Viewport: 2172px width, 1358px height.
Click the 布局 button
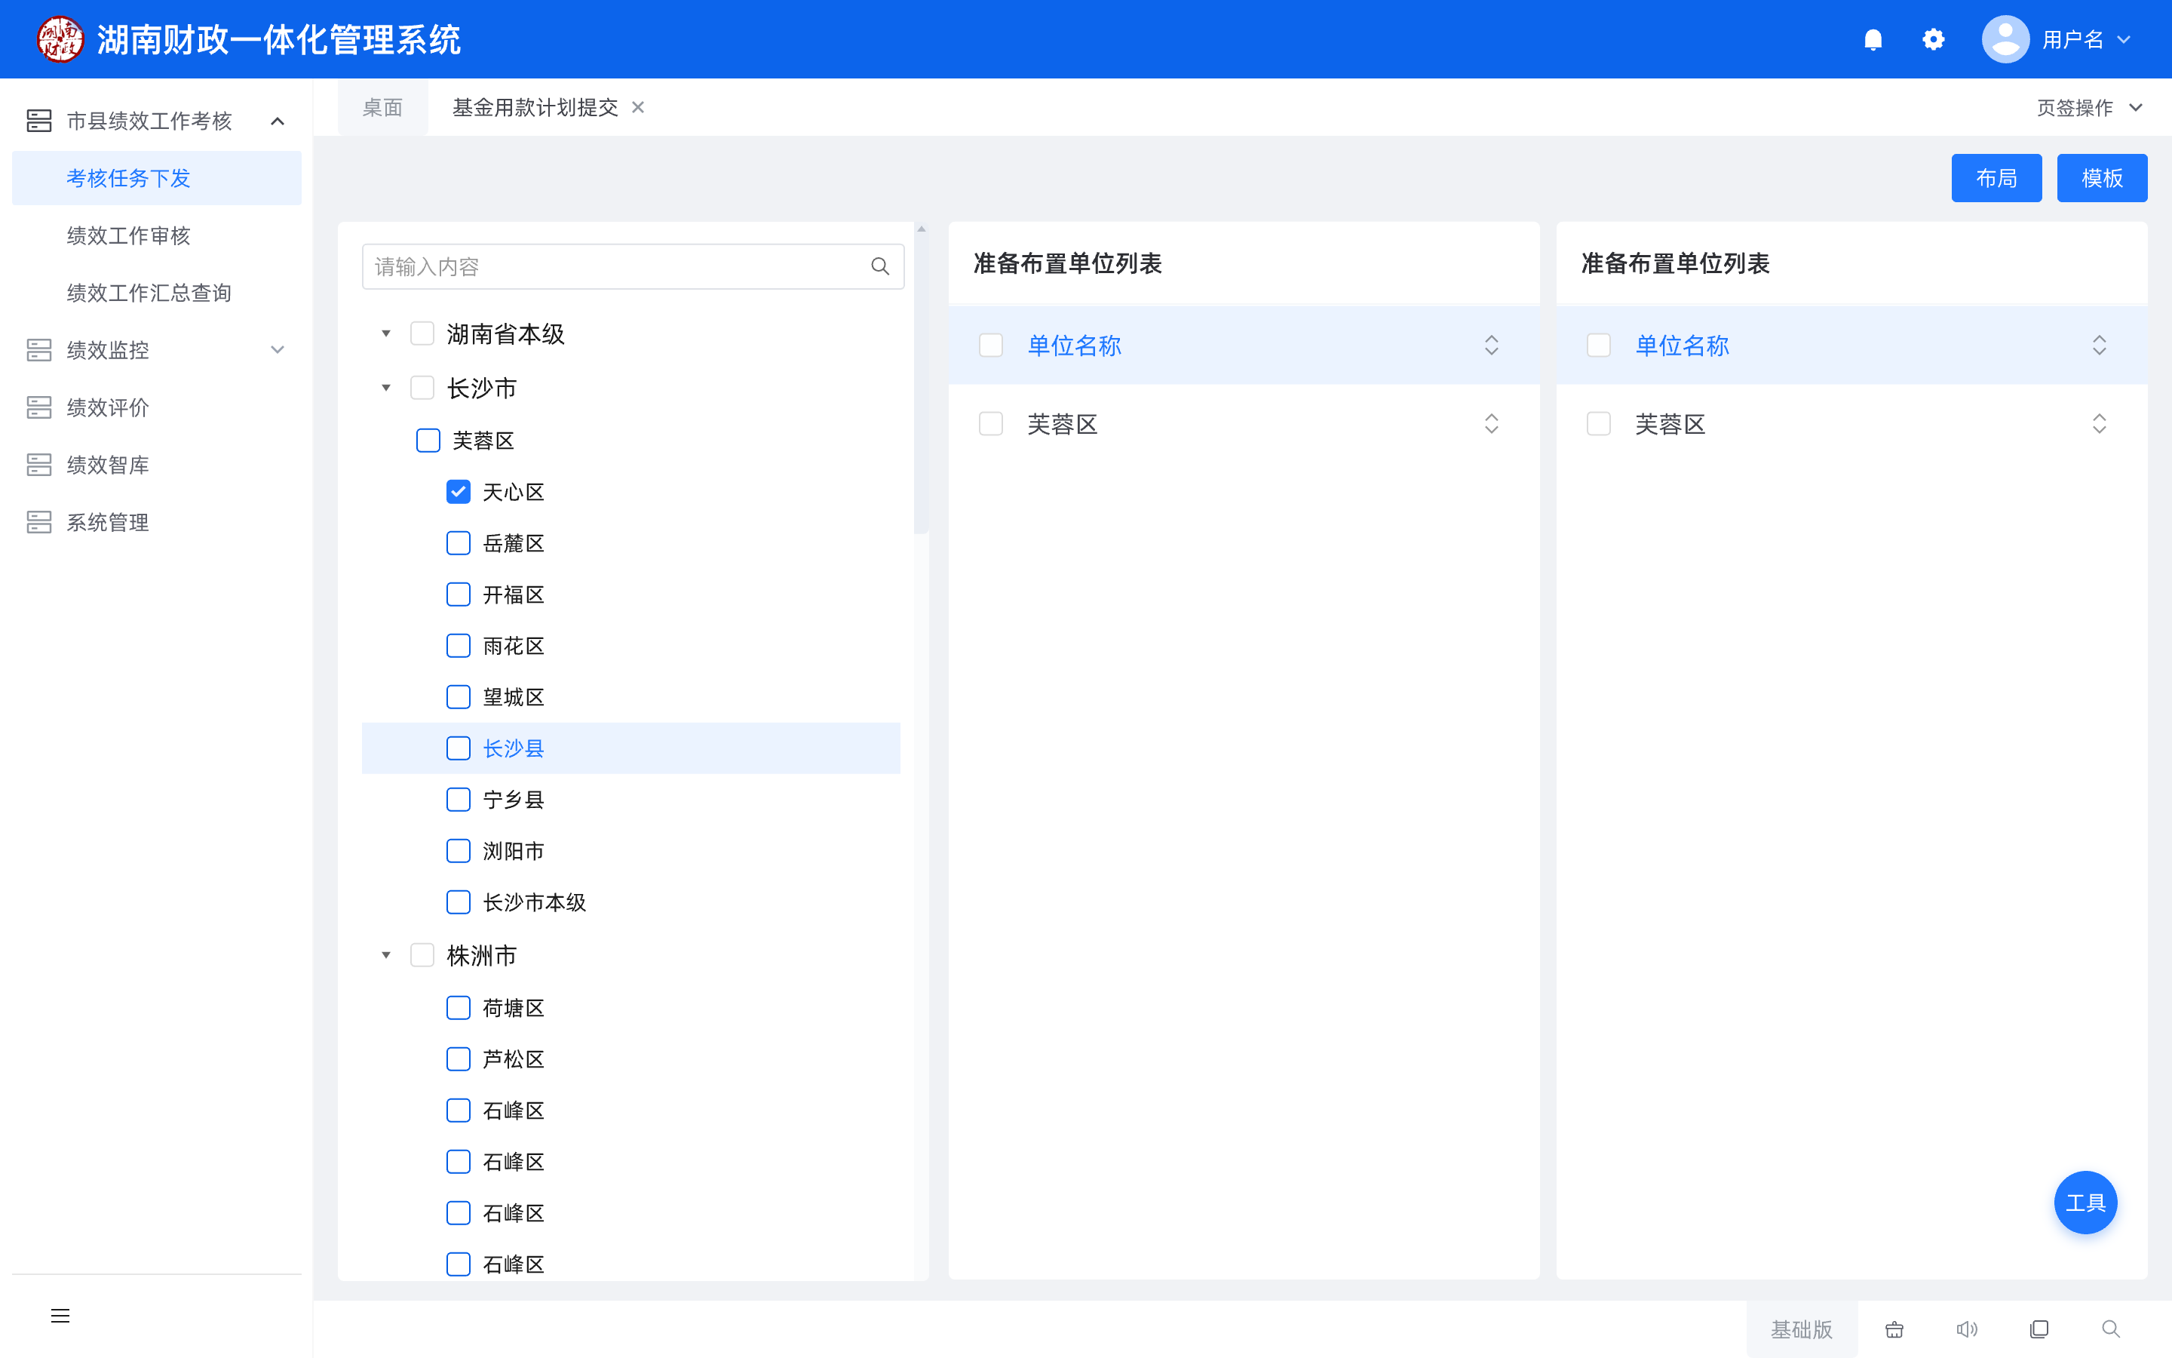tap(1996, 178)
